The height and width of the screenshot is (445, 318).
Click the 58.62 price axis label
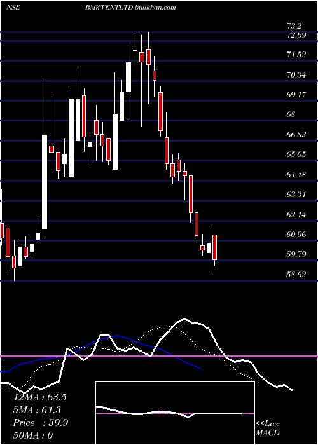pos(296,274)
